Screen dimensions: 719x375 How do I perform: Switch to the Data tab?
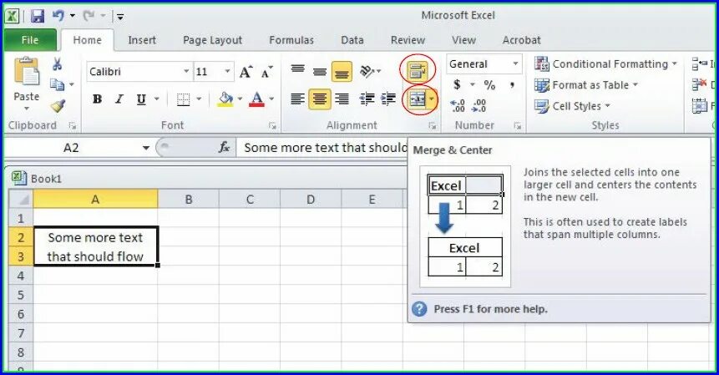point(352,40)
